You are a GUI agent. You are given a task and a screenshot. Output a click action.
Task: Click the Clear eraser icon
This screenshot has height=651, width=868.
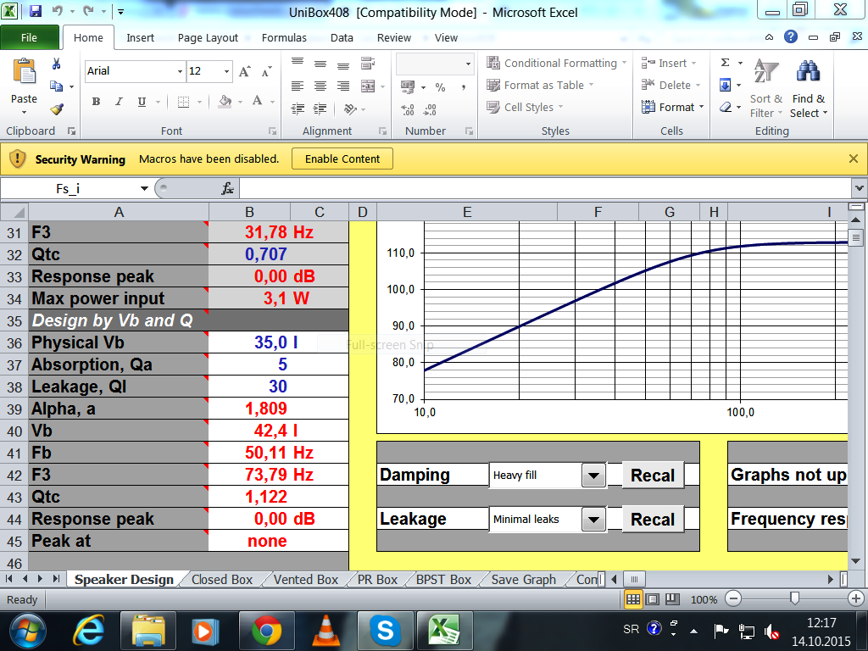[726, 107]
